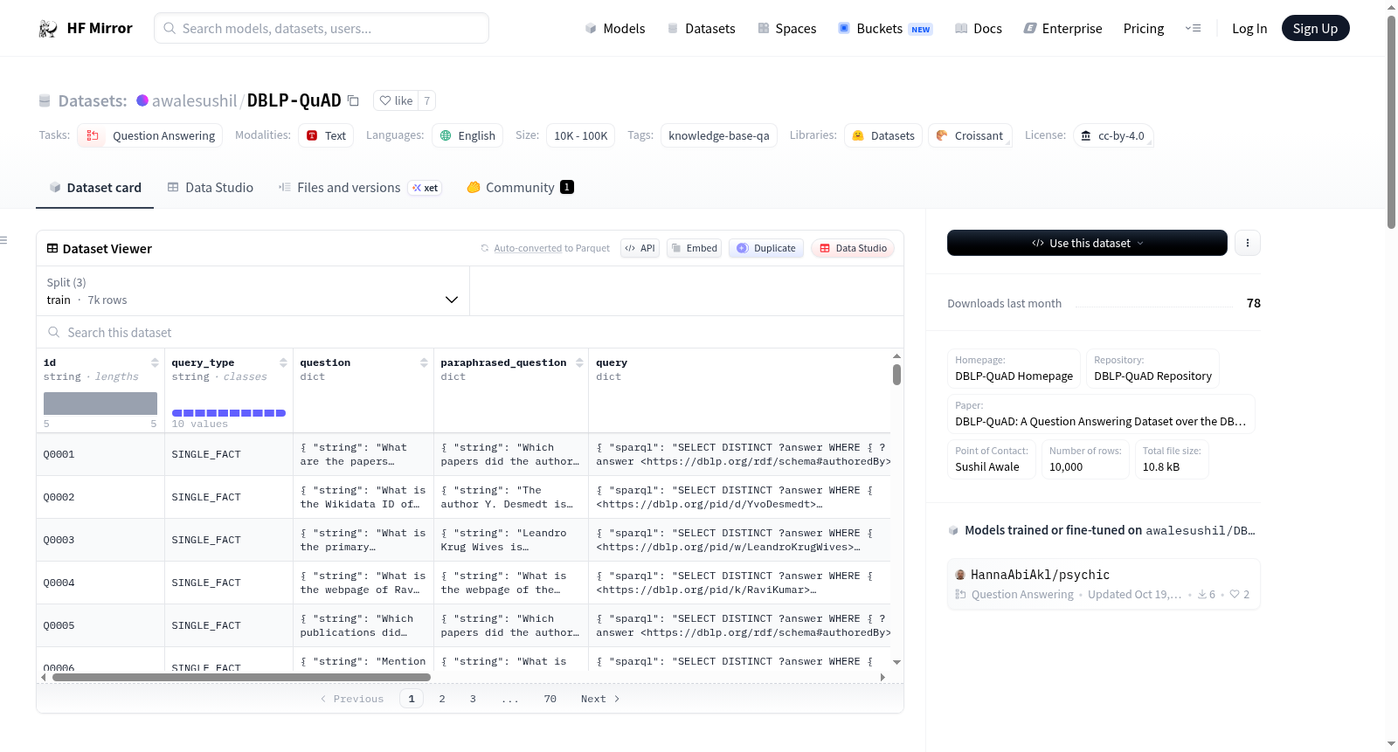This screenshot has width=1398, height=752.
Task: Open Models in top navigation
Action: click(615, 28)
